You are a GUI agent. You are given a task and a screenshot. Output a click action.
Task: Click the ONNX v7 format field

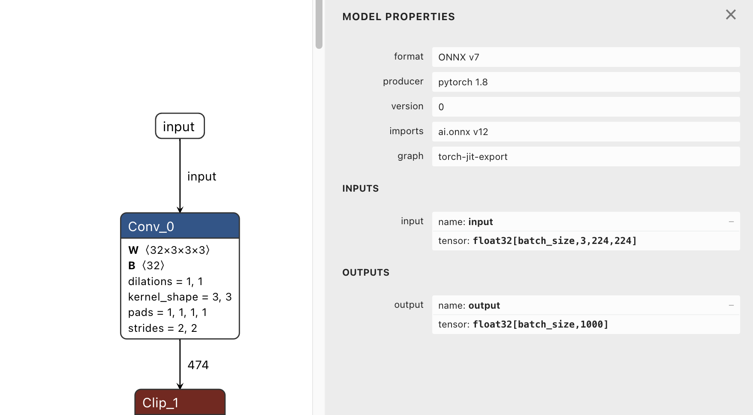(x=586, y=57)
